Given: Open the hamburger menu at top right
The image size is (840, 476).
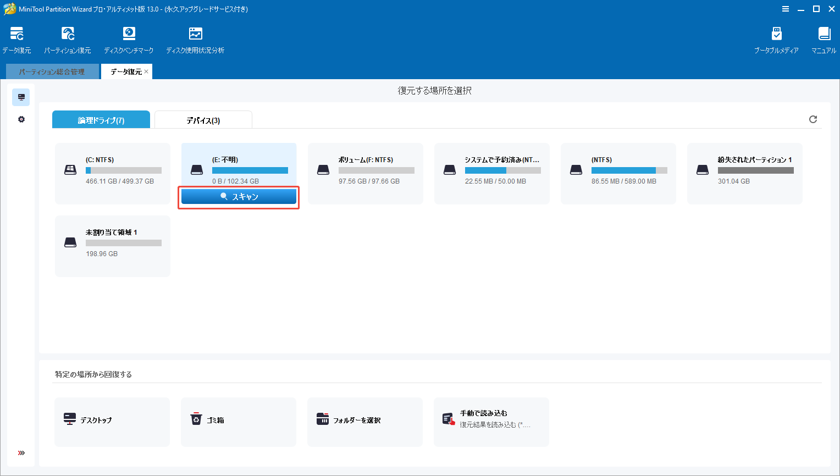Looking at the screenshot, I should point(786,9).
